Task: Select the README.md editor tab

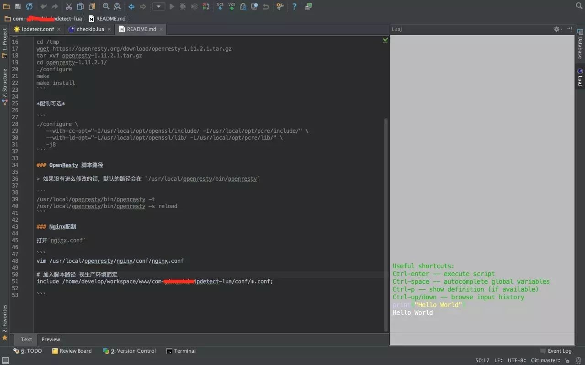Action: (x=141, y=29)
